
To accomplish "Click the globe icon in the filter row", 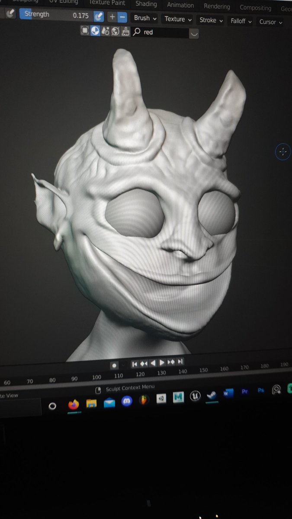I will coord(115,31).
